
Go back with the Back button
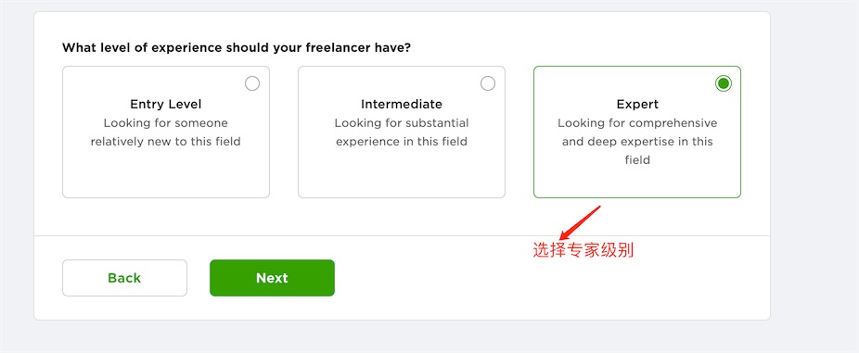124,278
